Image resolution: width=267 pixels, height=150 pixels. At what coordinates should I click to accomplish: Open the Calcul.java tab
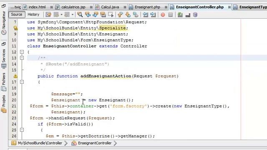coord(110,7)
